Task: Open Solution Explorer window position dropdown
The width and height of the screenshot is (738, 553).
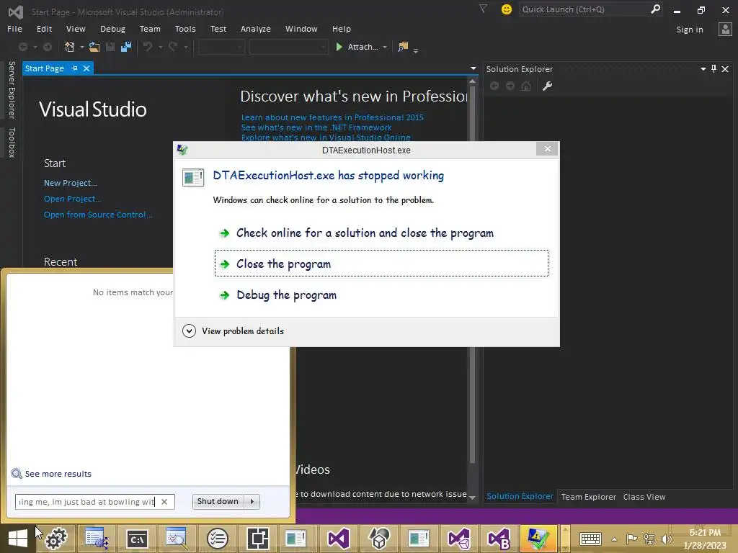Action: tap(703, 69)
